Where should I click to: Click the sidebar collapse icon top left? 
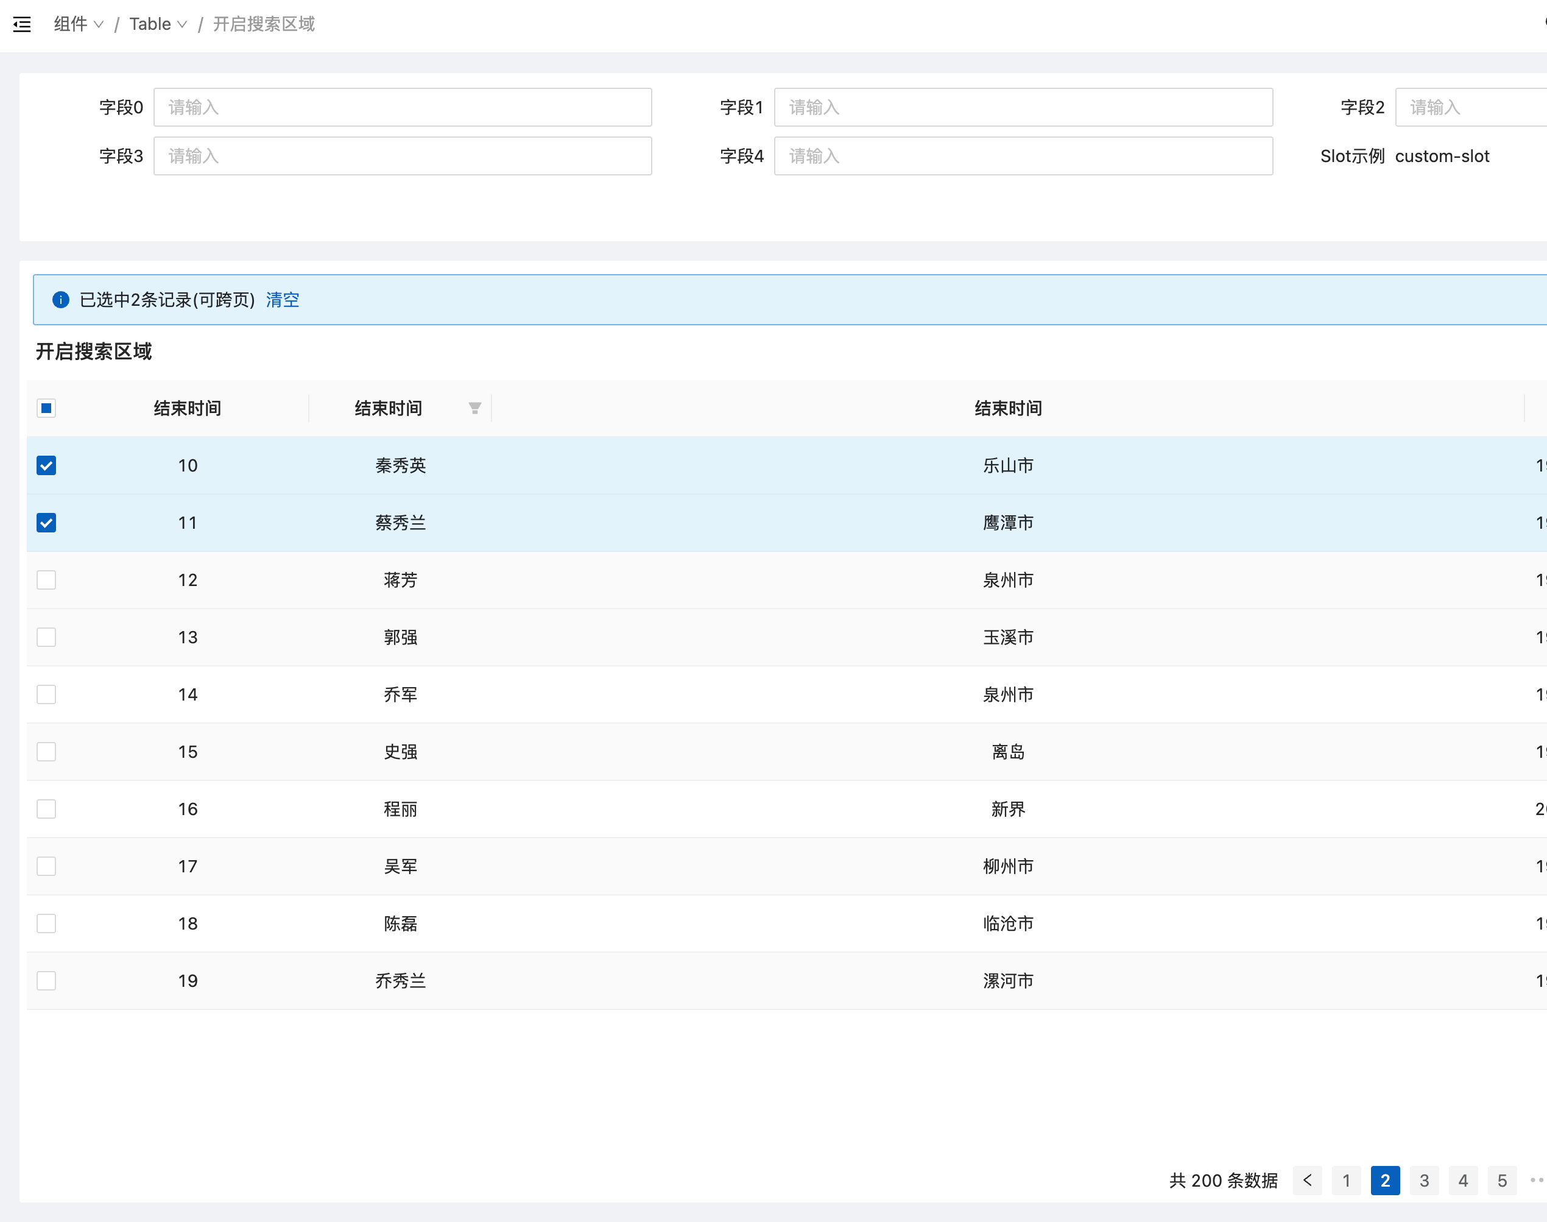point(21,24)
